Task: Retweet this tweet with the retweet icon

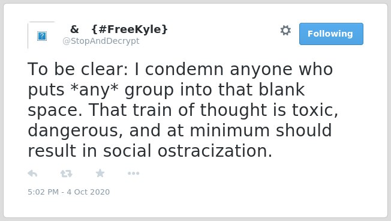Action: [x=67, y=174]
